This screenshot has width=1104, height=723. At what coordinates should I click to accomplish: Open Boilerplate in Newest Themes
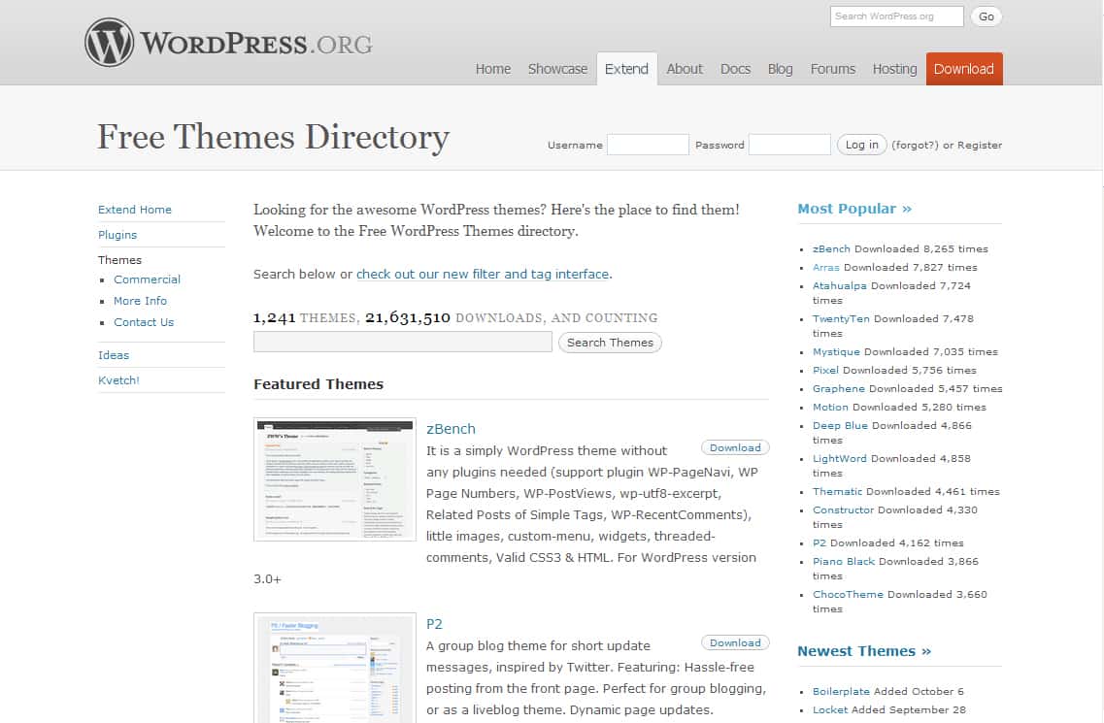click(842, 691)
